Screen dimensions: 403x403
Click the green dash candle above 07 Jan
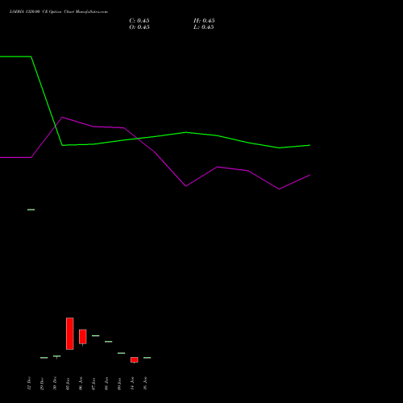pyautogui.click(x=96, y=336)
